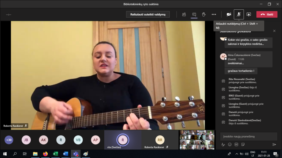Image resolution: width=282 pixels, height=158 pixels.
Task: Open the sticker picker
Action: [243, 145]
